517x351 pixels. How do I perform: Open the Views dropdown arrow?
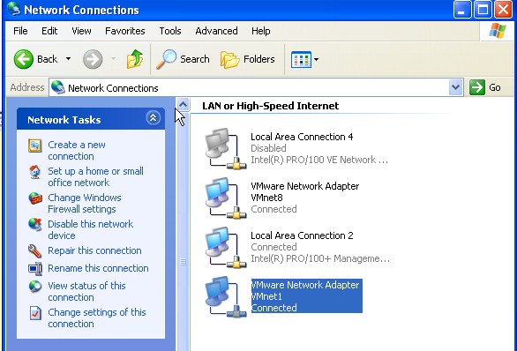click(x=316, y=60)
